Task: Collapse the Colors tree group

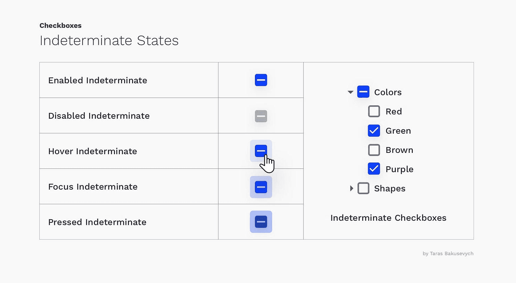Action: click(351, 92)
